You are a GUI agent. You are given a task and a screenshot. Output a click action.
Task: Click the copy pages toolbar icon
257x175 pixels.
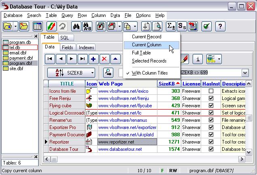click(127, 26)
